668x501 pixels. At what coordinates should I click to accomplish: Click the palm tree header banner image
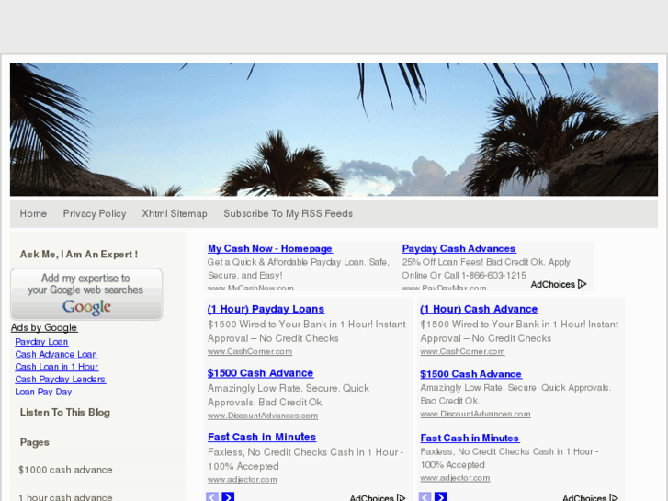pyautogui.click(x=334, y=130)
